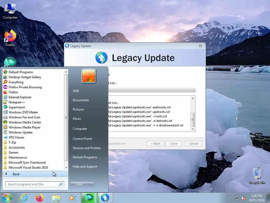Screen dimensions: 270x203
Task: Start Windows DVD Maker icon
Action: click(5, 112)
